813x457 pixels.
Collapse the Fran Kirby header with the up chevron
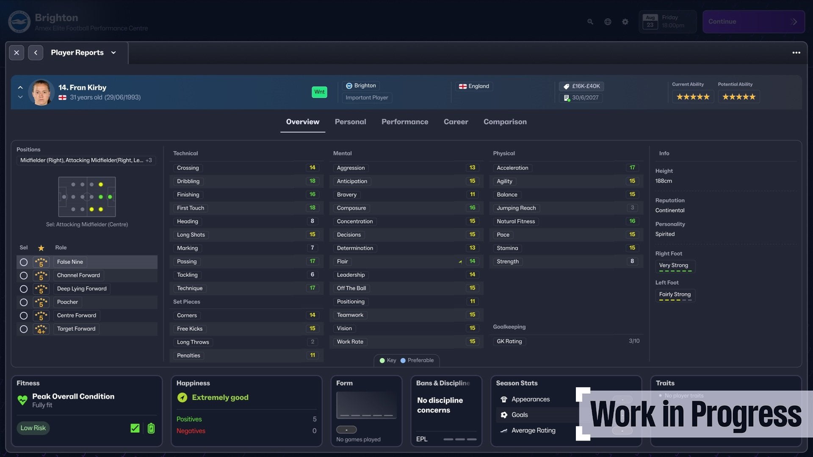[20, 87]
